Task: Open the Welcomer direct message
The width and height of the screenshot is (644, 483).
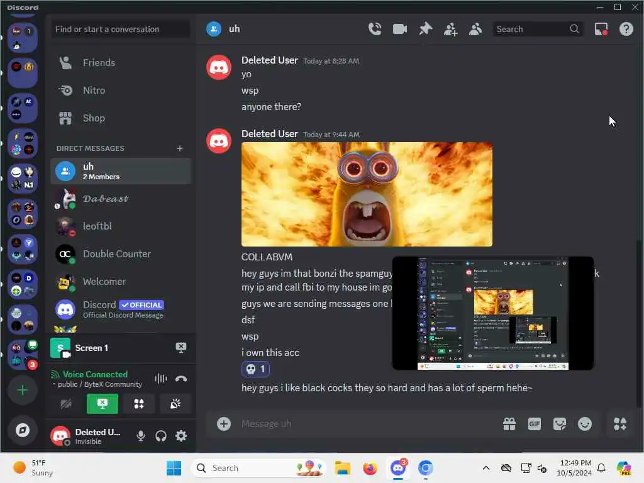Action: pos(121,282)
